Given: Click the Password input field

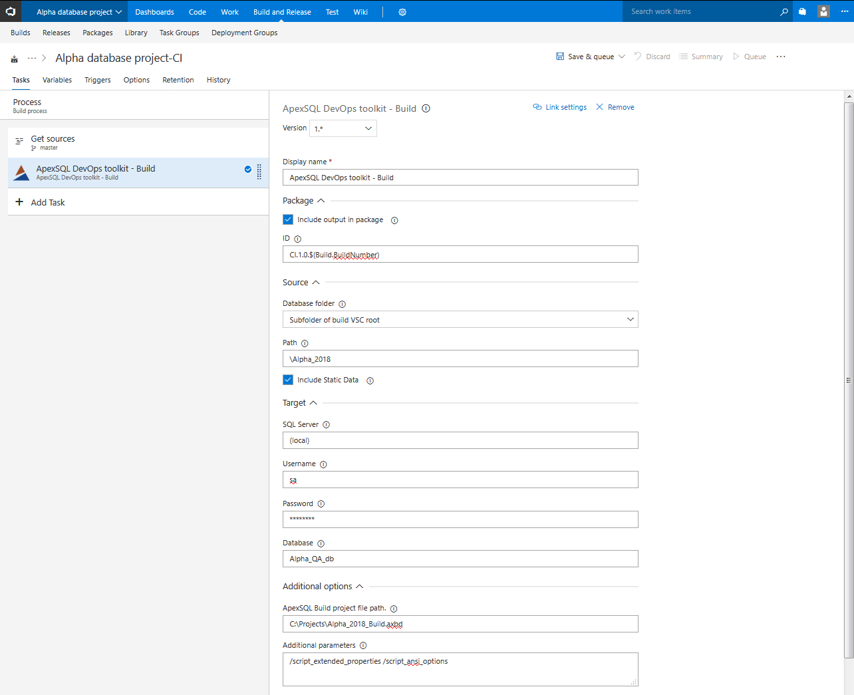Looking at the screenshot, I should coord(460,519).
